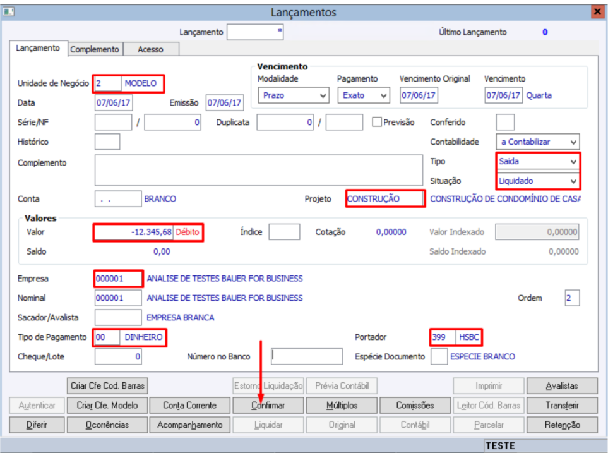Click the Ordem field

[572, 298]
